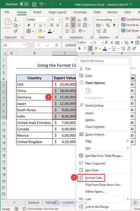Click the New Sheet plus icon
Viewport: 140px width, 211px height.
coord(135,202)
